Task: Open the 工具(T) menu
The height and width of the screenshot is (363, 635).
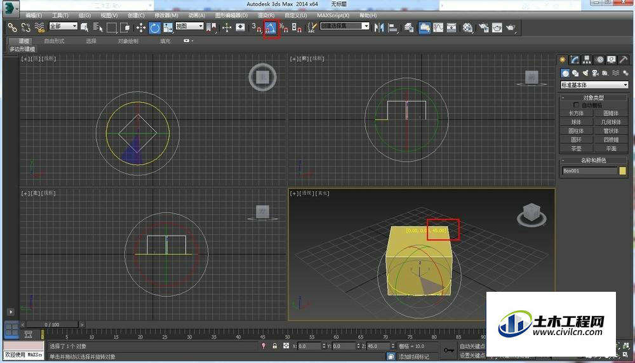Action: tap(60, 15)
